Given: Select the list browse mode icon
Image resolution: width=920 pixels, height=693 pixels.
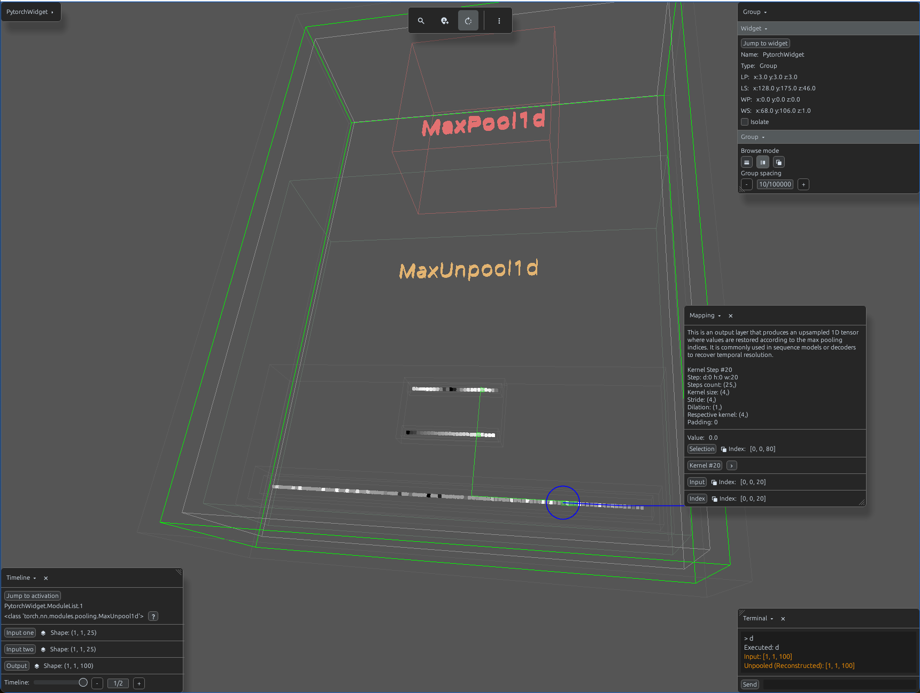Looking at the screenshot, I should tap(747, 162).
